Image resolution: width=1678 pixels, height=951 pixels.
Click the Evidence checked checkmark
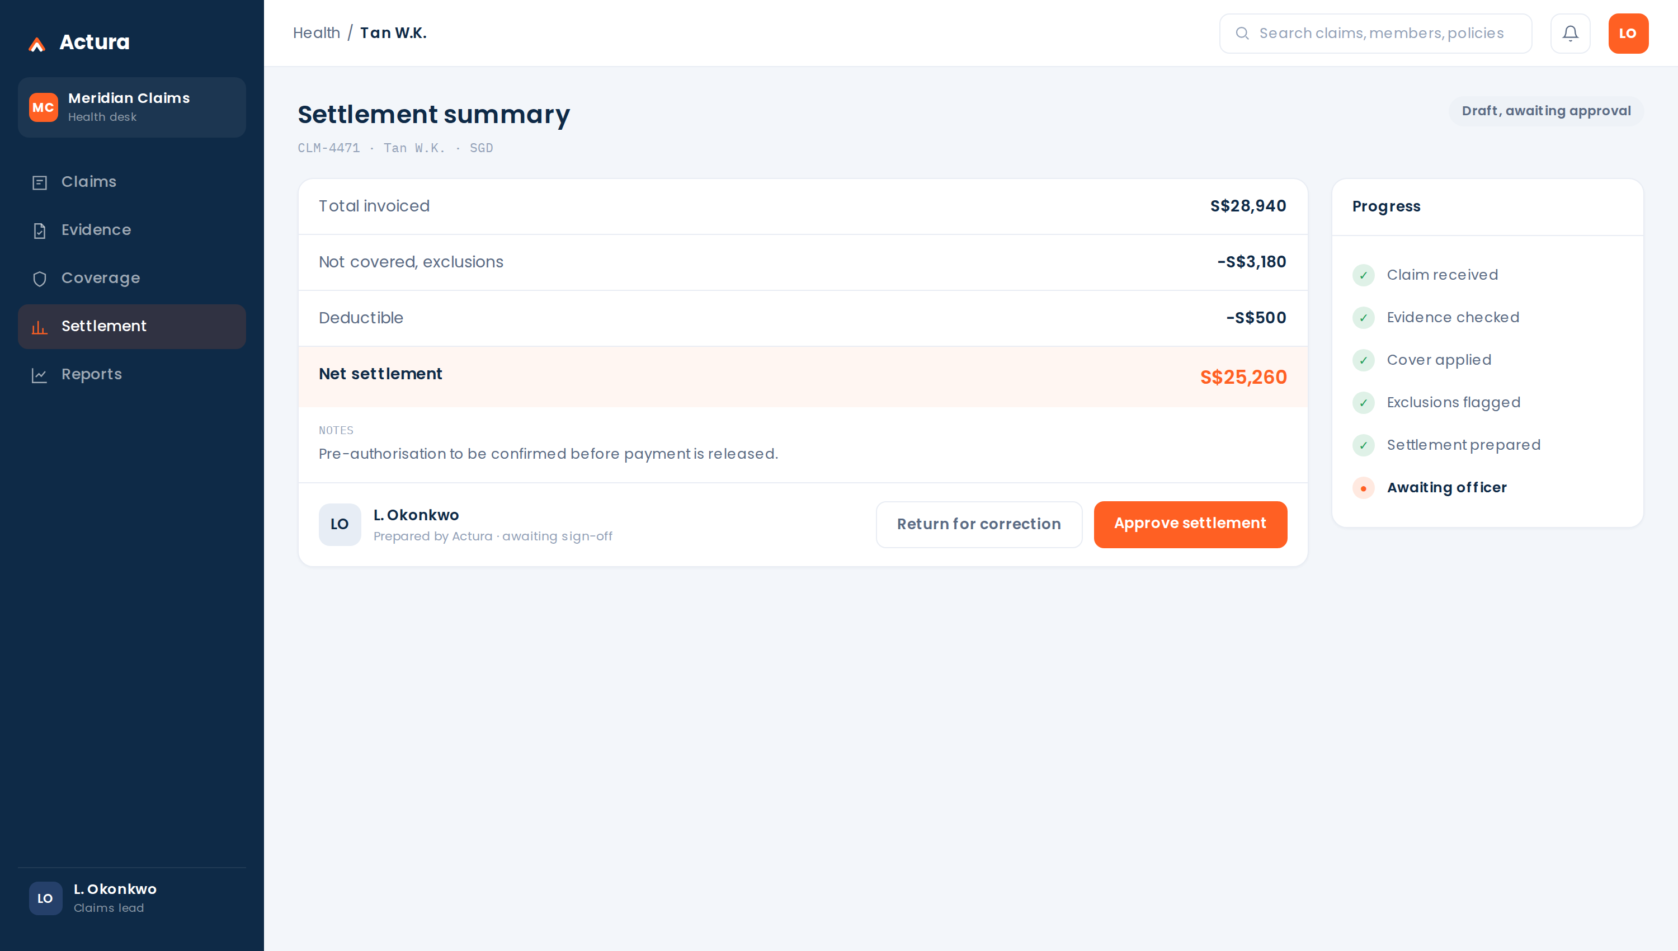point(1363,317)
